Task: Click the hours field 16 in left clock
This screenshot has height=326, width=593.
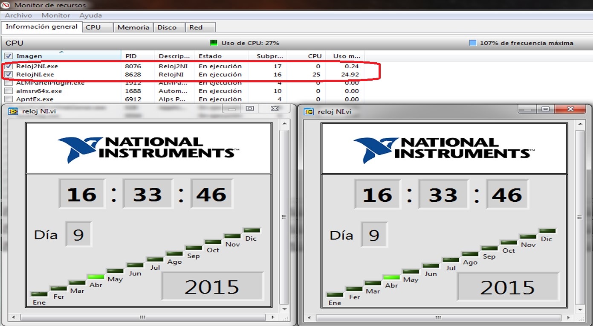Action: point(82,194)
